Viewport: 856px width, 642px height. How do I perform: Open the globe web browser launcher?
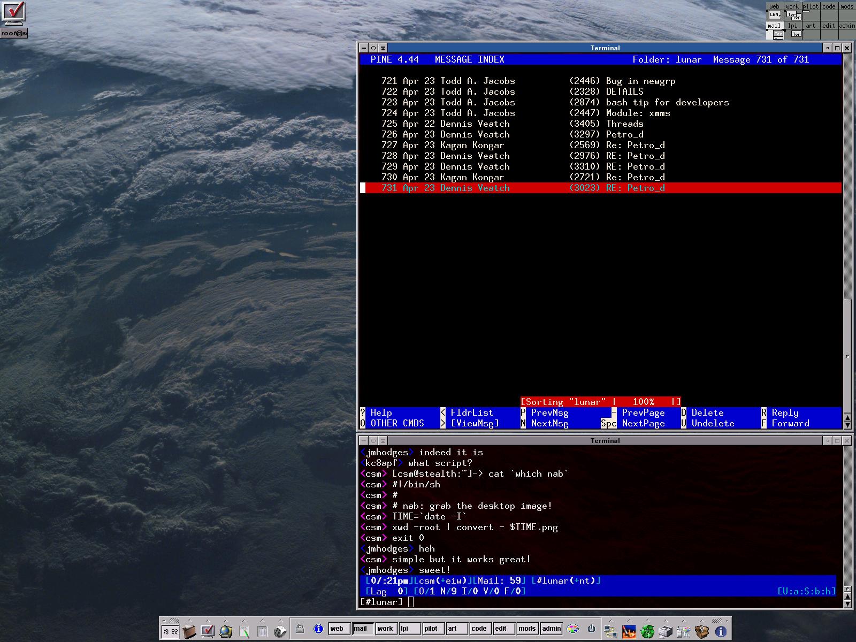tap(226, 631)
